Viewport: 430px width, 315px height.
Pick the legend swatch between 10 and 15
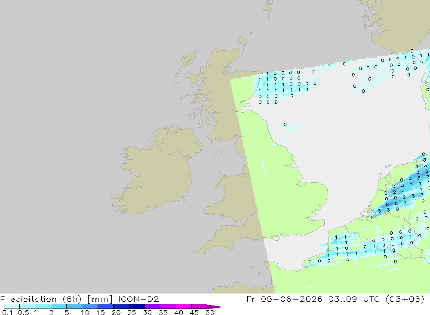[90, 306]
